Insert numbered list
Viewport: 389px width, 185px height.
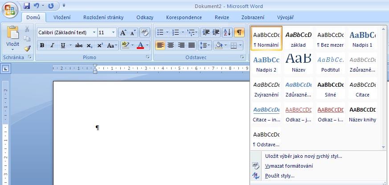(176, 32)
